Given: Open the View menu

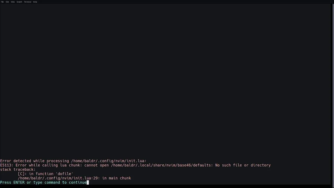Looking at the screenshot, I should coord(13,2).
